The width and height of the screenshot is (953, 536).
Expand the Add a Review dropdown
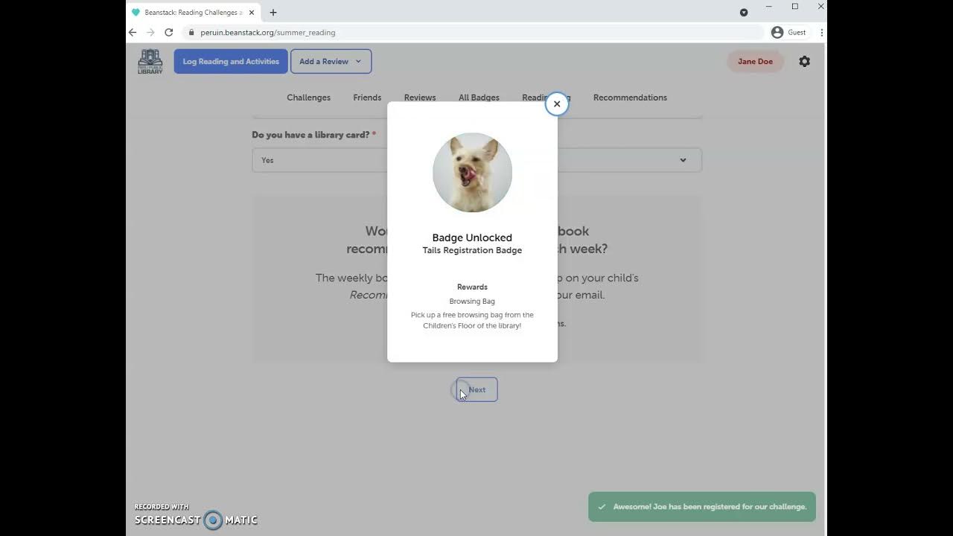[331, 62]
